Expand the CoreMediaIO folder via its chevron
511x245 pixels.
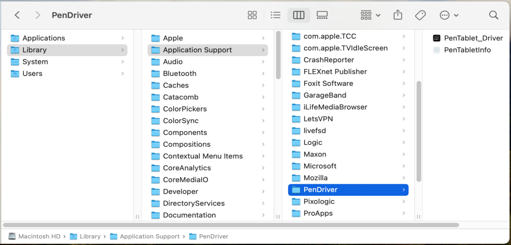(263, 180)
